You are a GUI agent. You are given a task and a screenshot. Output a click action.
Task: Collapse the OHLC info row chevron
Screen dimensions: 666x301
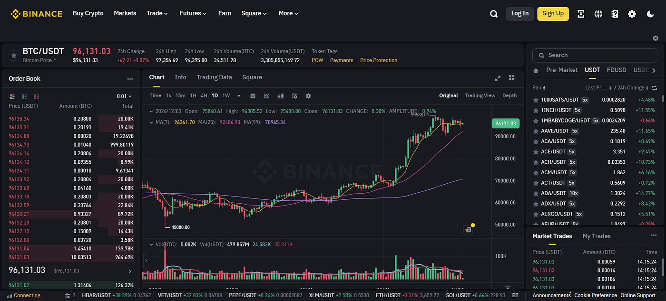[x=151, y=111]
